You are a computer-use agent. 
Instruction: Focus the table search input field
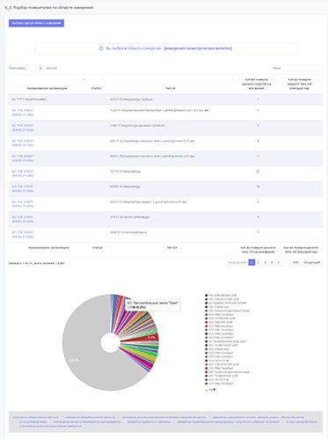(x=302, y=69)
